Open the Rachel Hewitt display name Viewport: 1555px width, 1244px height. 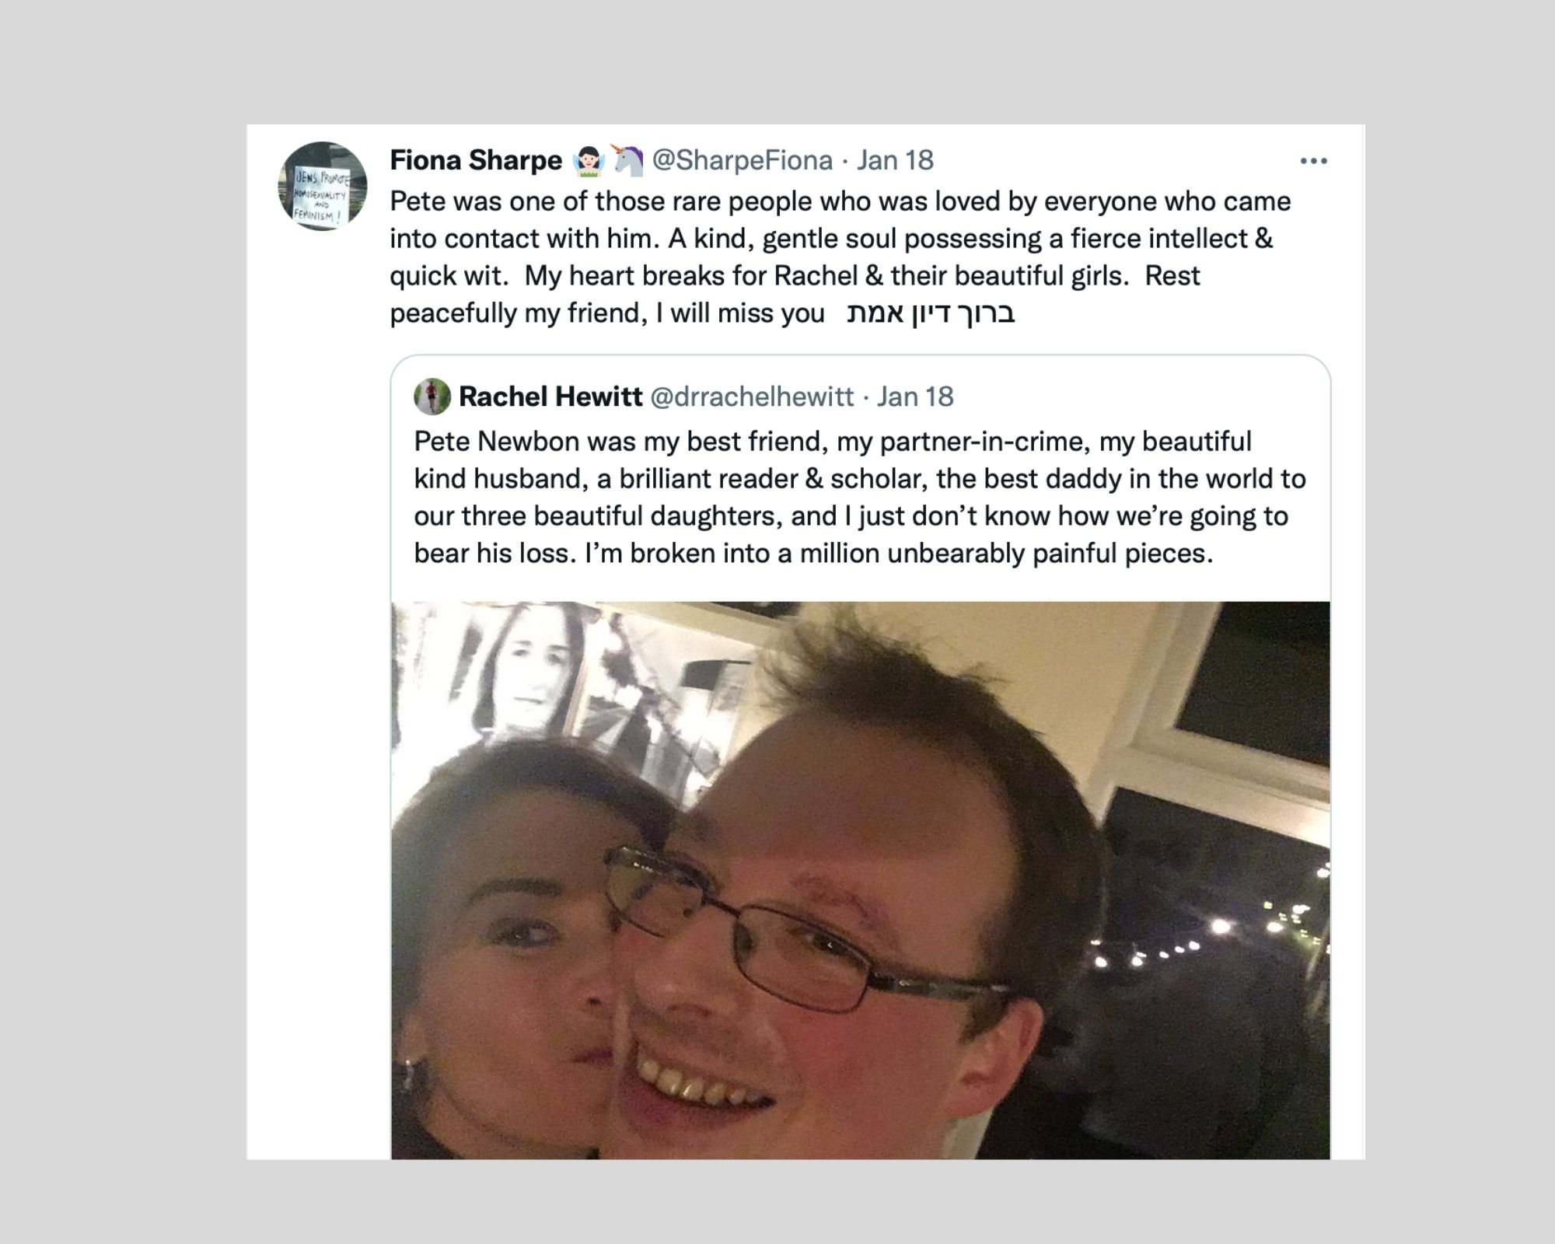coord(550,397)
